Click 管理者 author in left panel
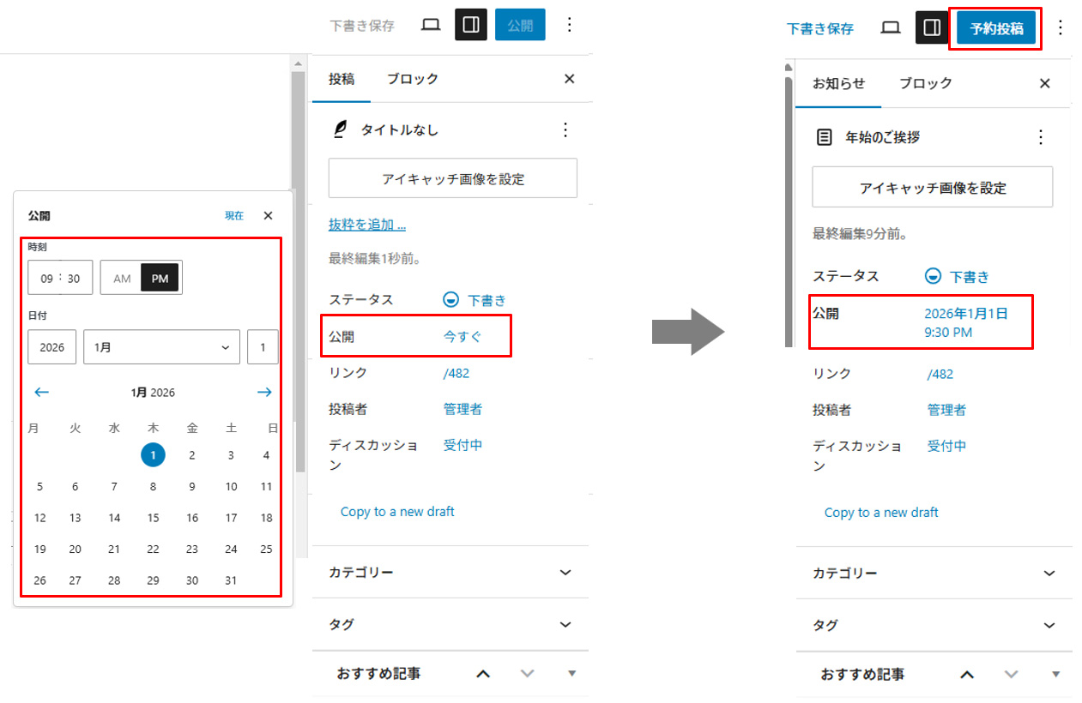1082x703 pixels. (462, 409)
